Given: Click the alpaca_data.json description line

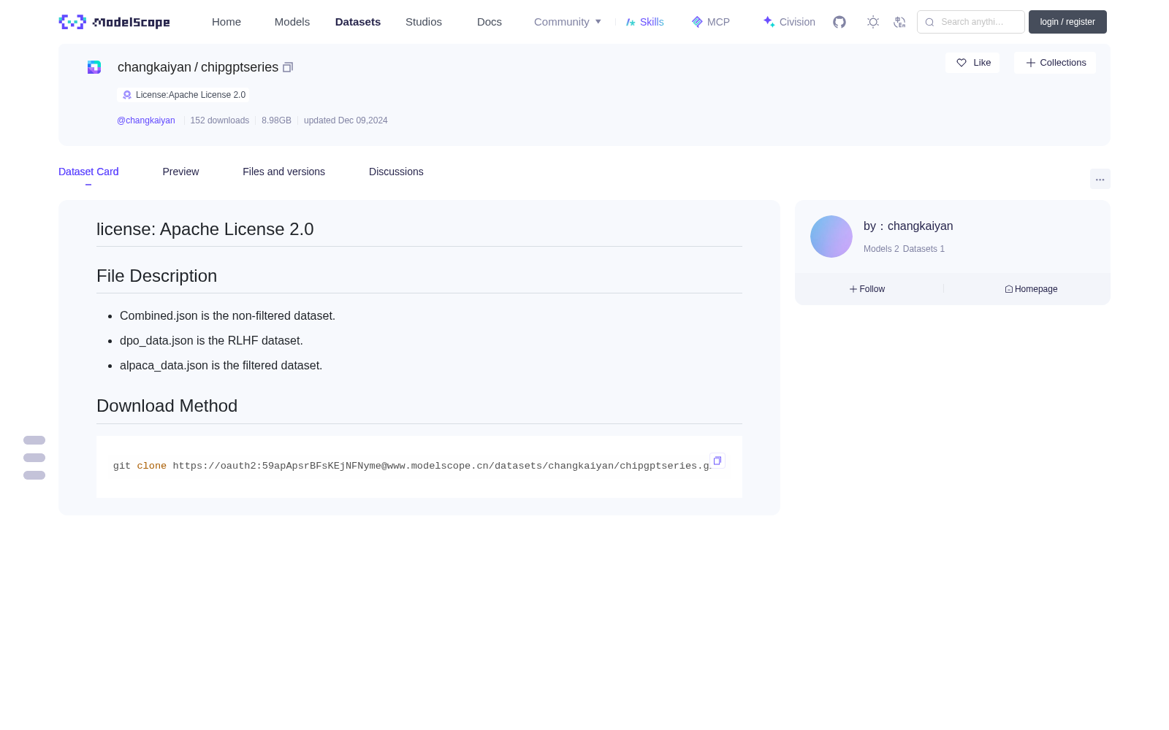Looking at the screenshot, I should [221, 366].
